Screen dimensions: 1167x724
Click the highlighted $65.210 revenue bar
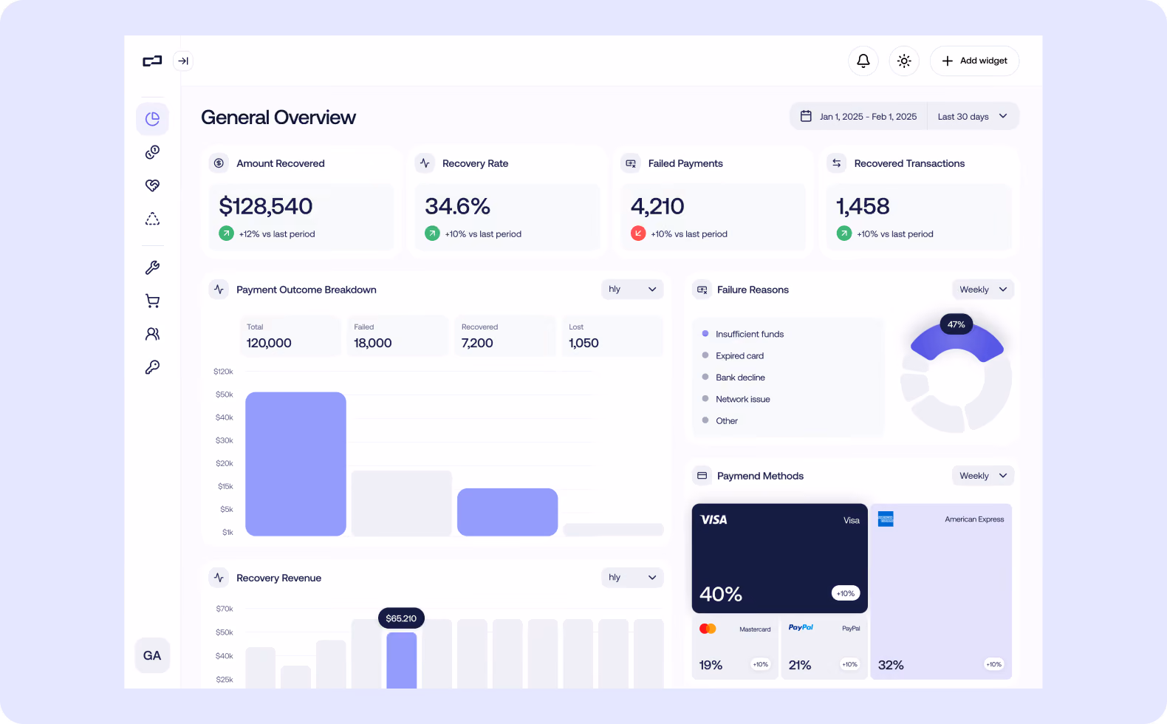402,660
